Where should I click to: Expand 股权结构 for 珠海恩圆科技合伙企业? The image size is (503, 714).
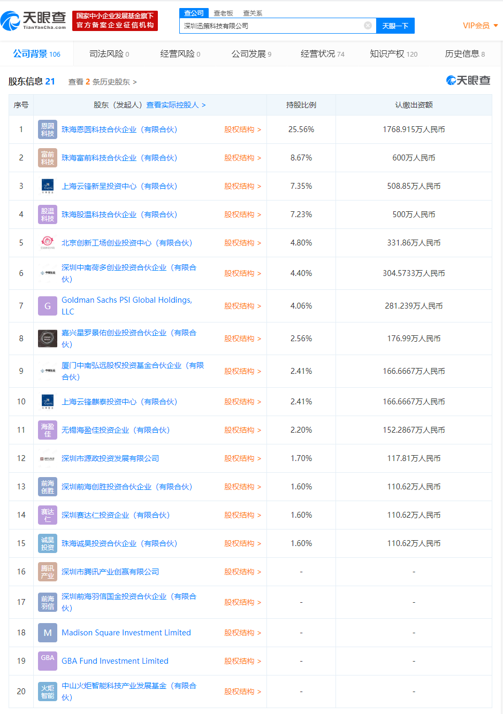[x=242, y=129]
